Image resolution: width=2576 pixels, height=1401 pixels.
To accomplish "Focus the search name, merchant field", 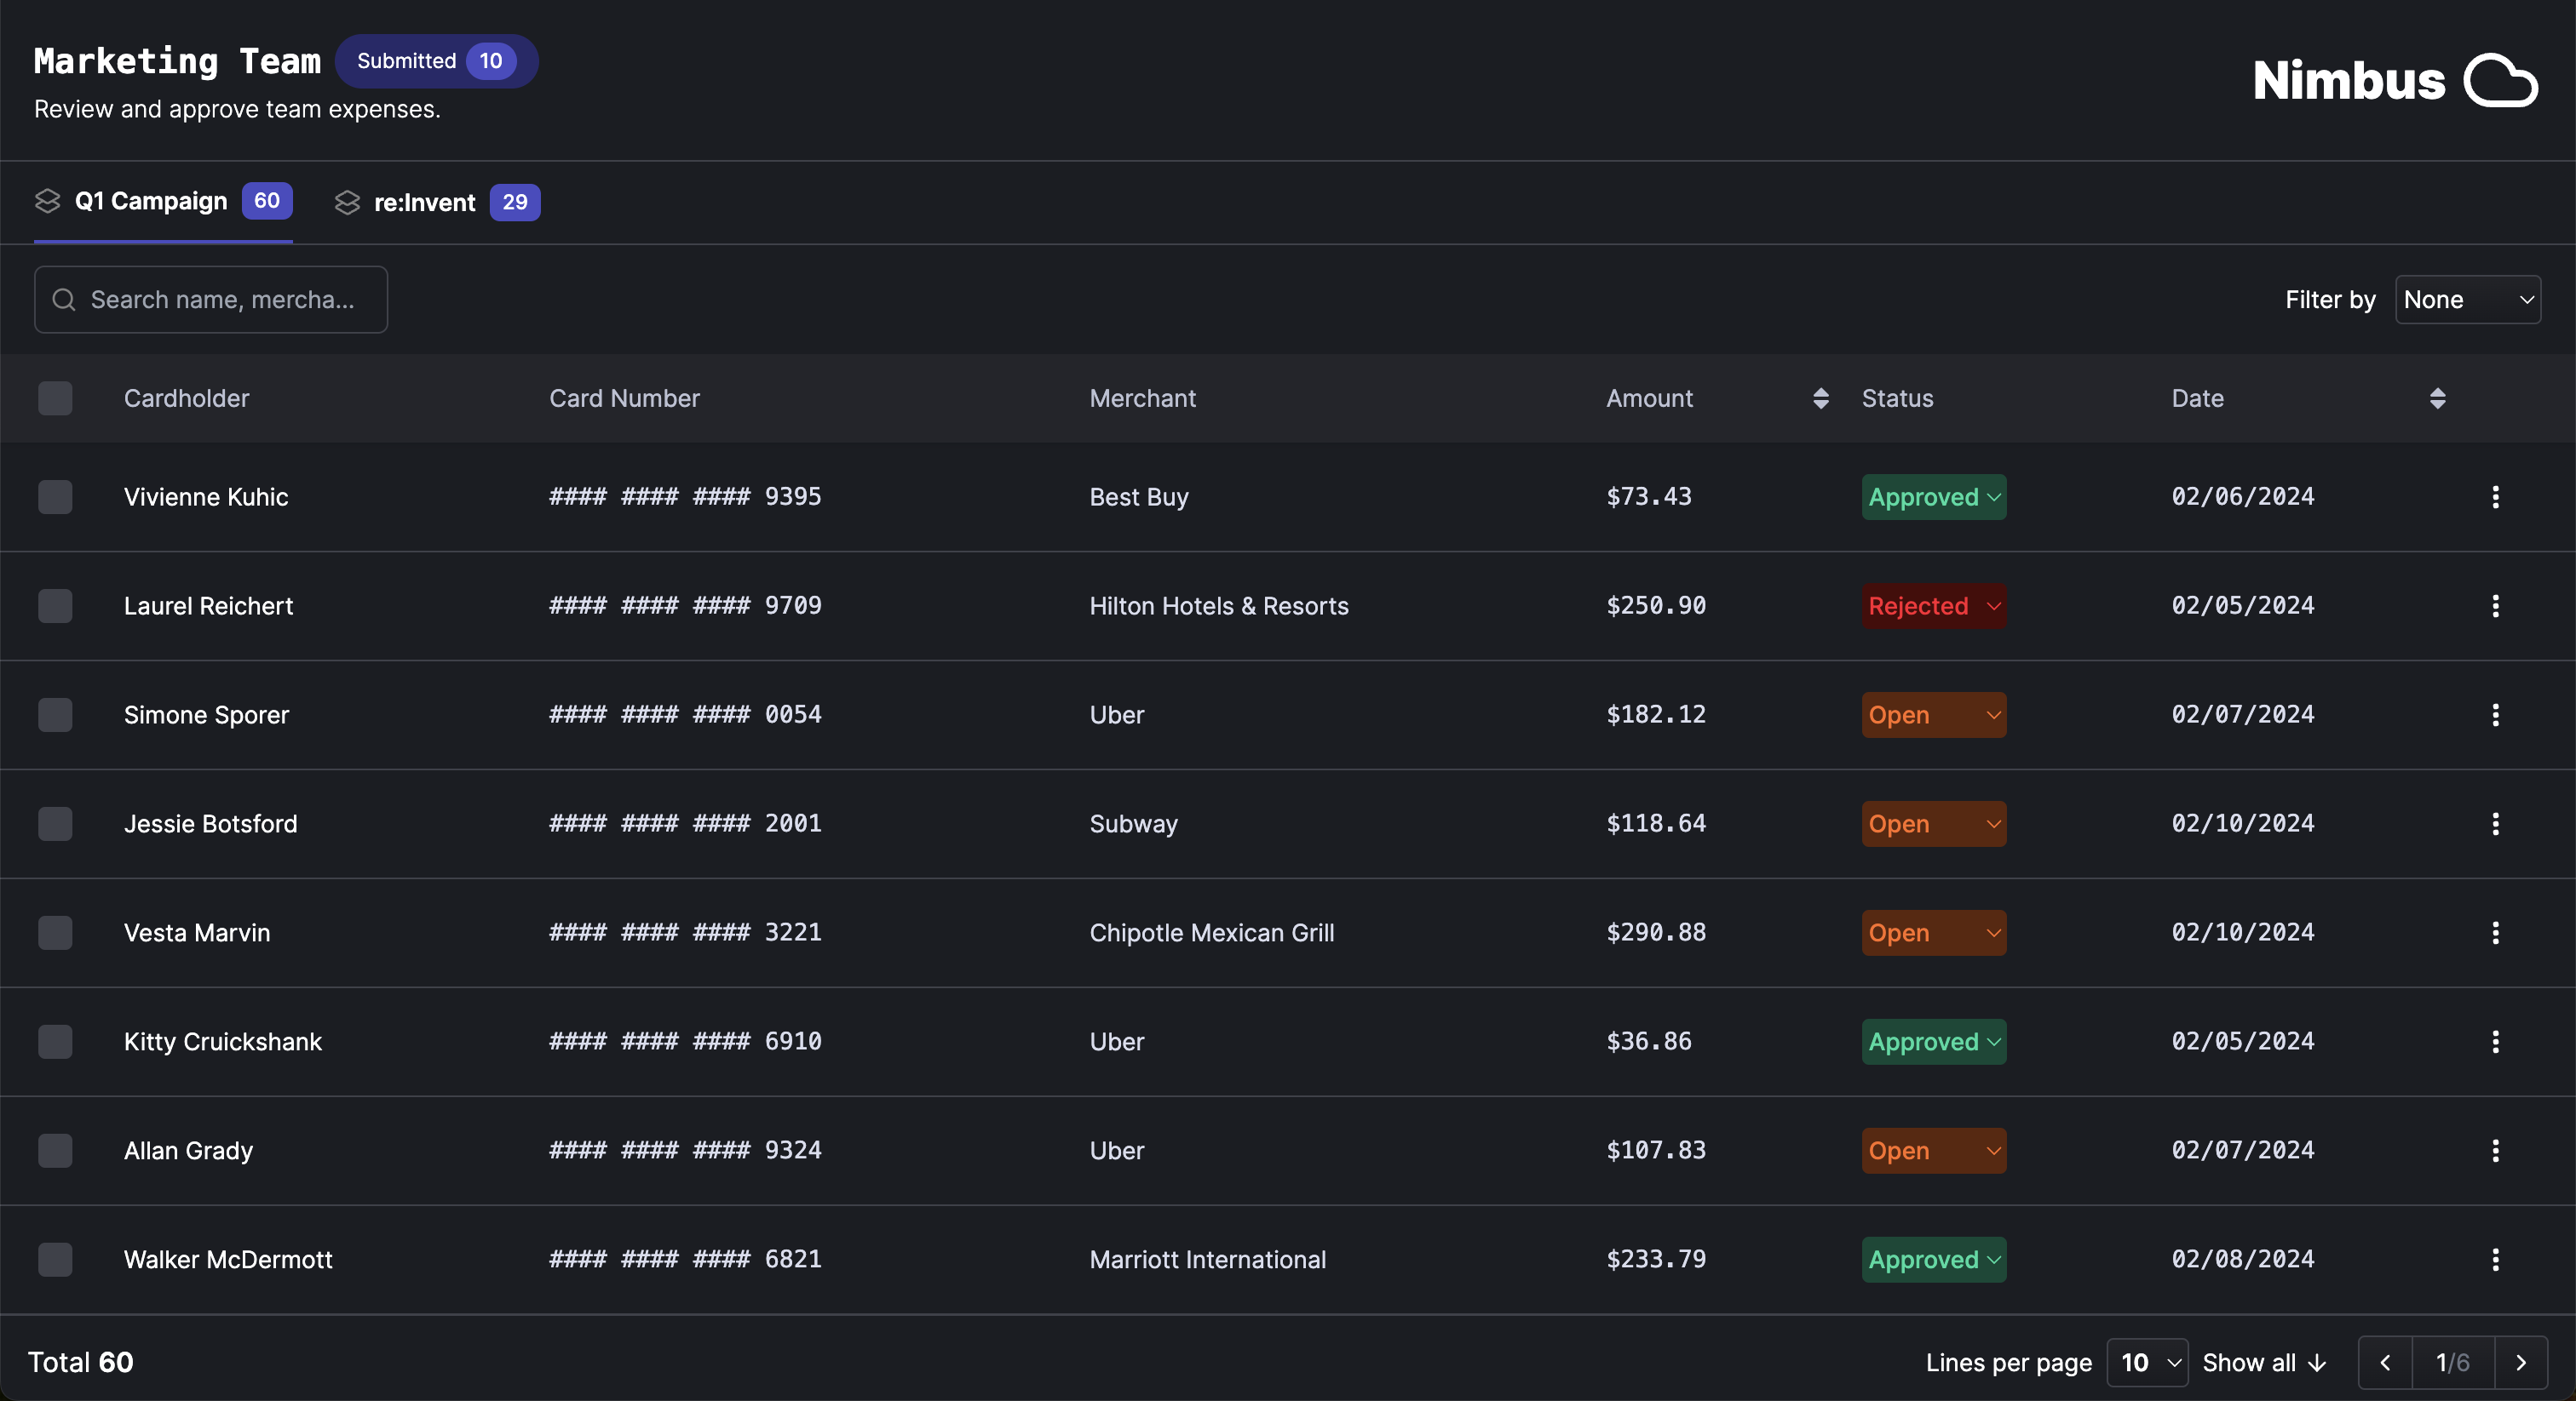I will pos(211,300).
